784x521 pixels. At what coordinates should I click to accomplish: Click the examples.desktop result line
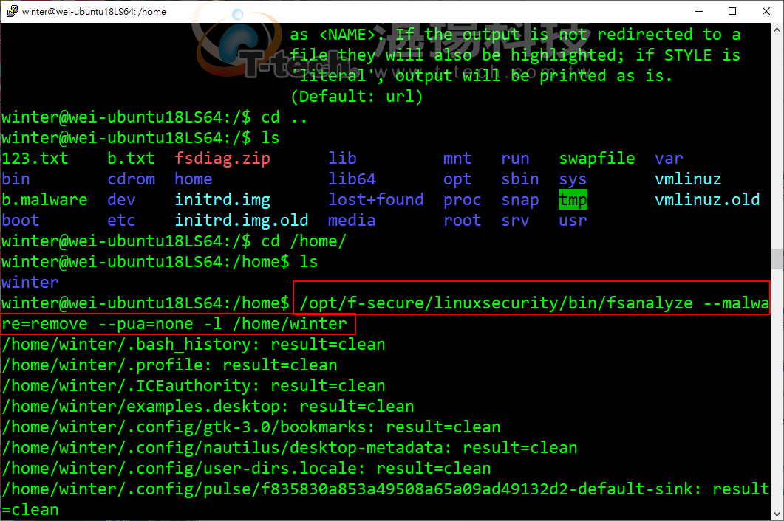pyautogui.click(x=208, y=407)
